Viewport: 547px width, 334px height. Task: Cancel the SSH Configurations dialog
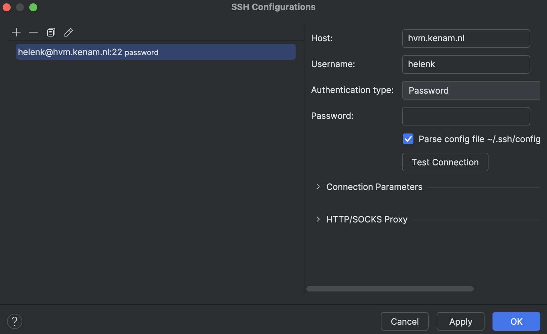coord(404,321)
